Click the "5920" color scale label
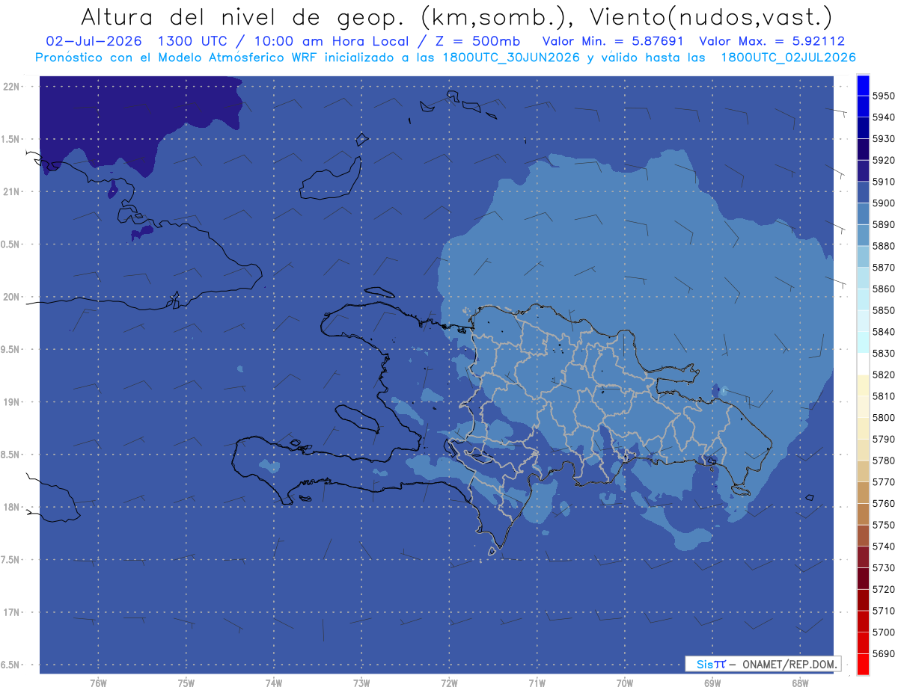Screen dimensions: 898x693 883,160
